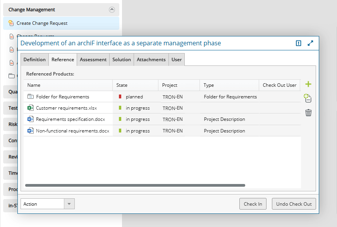Expand dialog using the maximize arrows icon
Viewport: 337px width, 227px height.
pos(310,43)
